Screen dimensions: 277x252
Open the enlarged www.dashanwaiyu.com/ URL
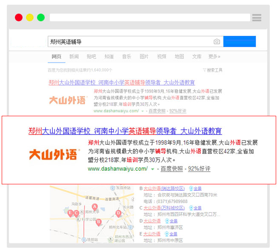click(118, 169)
